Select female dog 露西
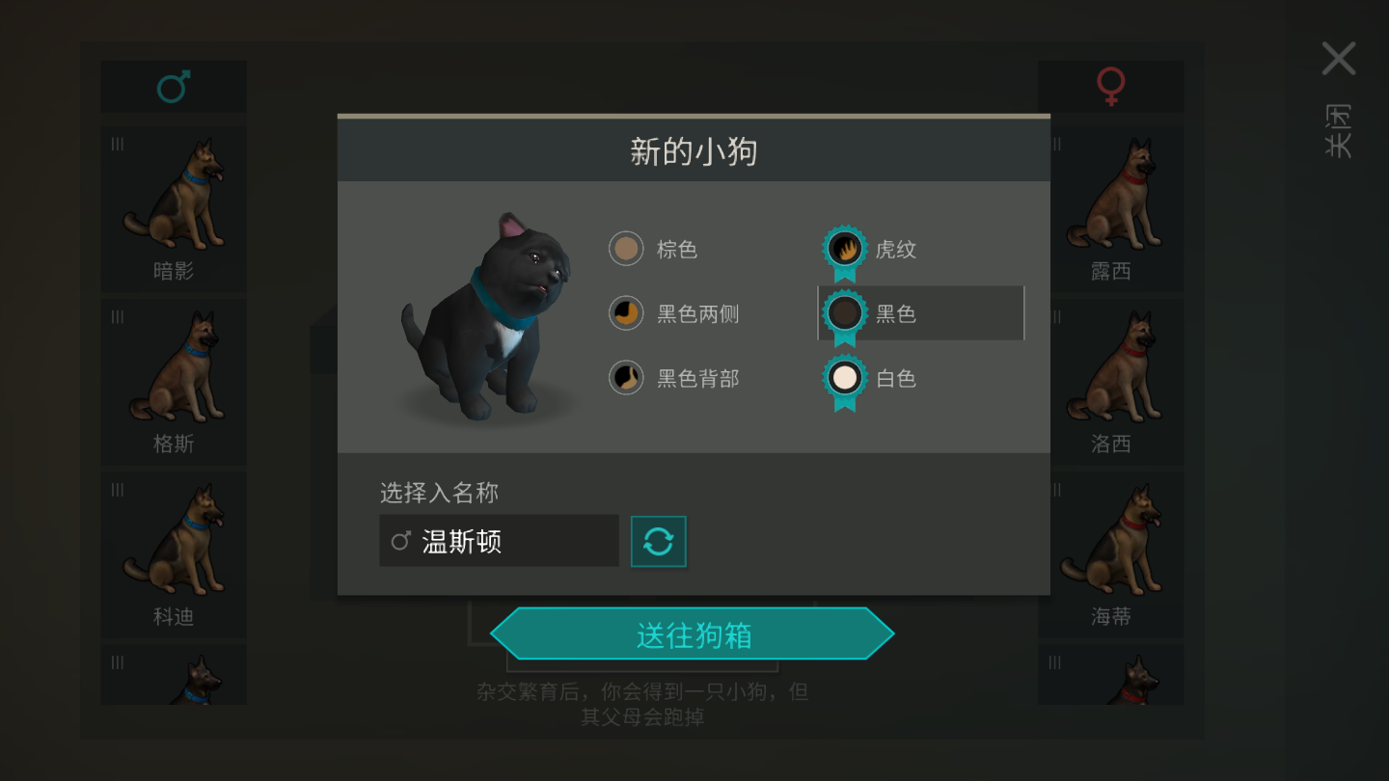The height and width of the screenshot is (781, 1389). 1111,209
